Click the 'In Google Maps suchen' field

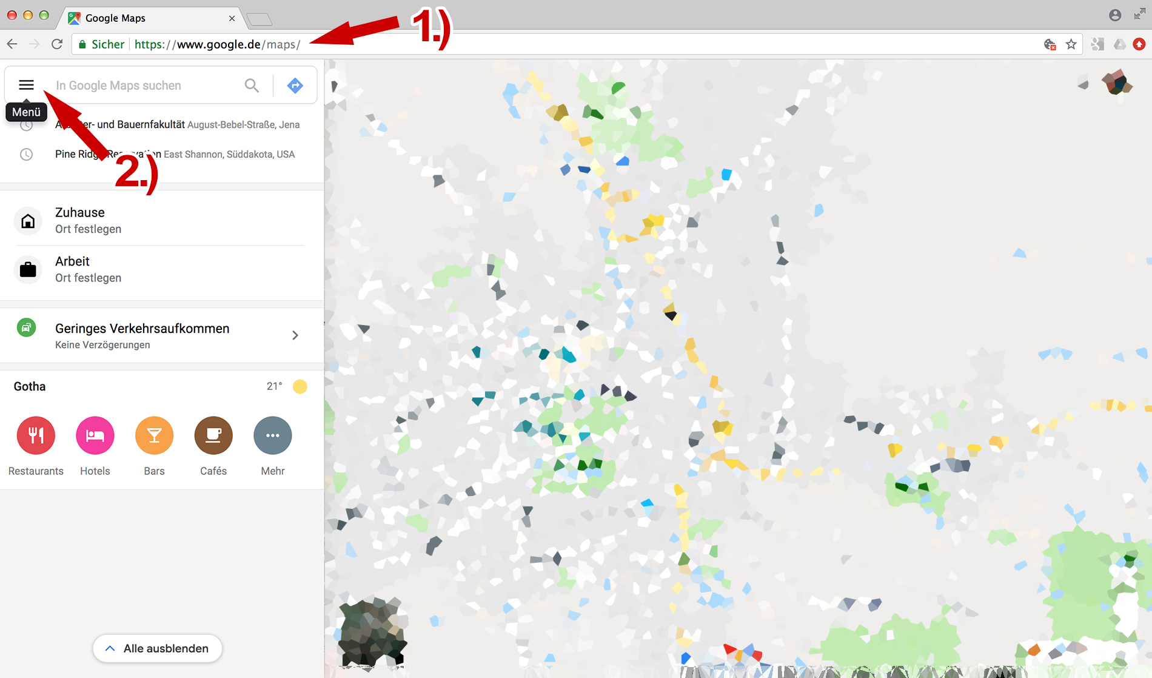146,86
